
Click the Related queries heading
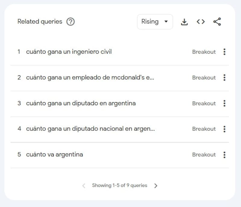[x=40, y=22]
